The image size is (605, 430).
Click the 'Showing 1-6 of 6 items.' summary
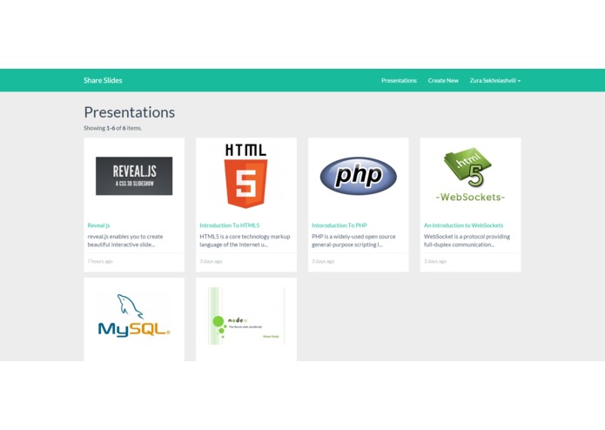tap(112, 128)
